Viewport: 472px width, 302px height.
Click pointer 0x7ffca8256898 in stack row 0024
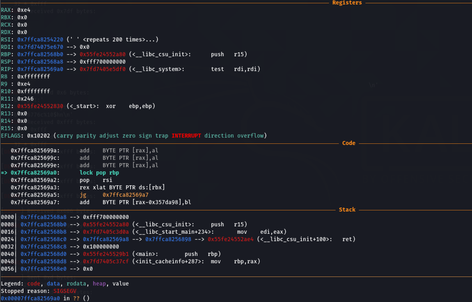pos(168,239)
